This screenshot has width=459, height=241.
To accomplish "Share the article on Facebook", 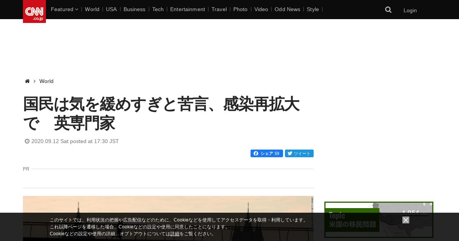I will 267,153.
